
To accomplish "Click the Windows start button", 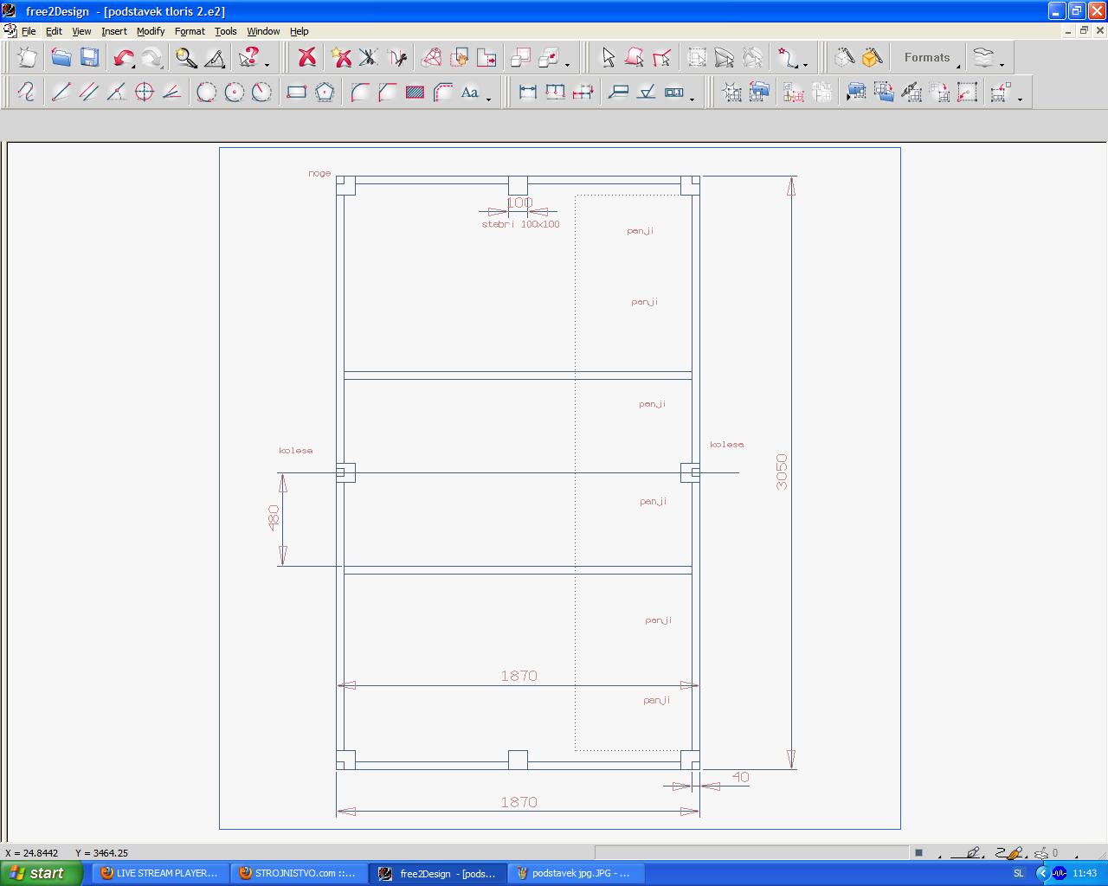I will tap(41, 873).
